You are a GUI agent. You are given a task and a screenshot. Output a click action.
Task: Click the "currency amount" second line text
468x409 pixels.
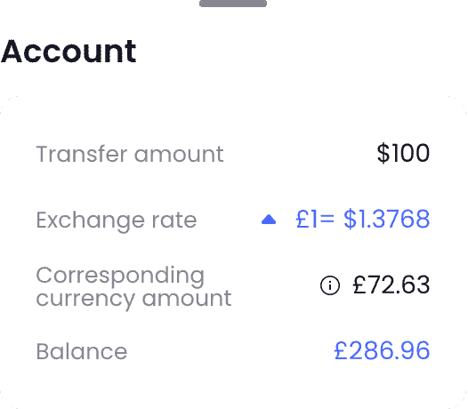point(133,300)
